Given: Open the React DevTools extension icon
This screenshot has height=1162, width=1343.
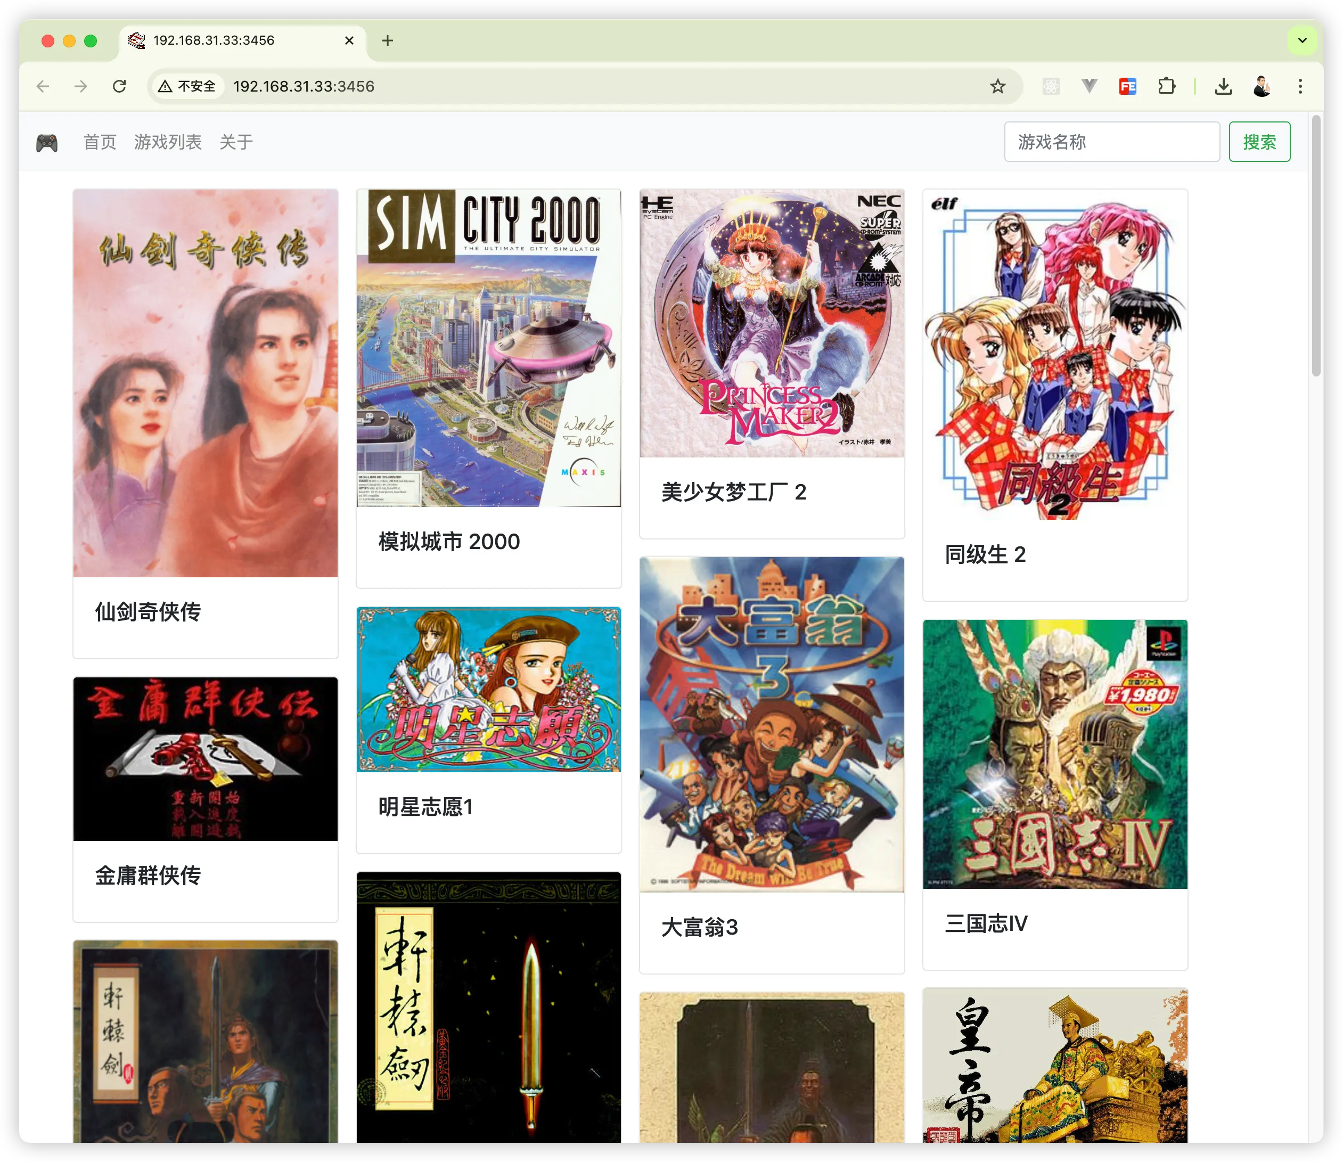Looking at the screenshot, I should 1051,86.
